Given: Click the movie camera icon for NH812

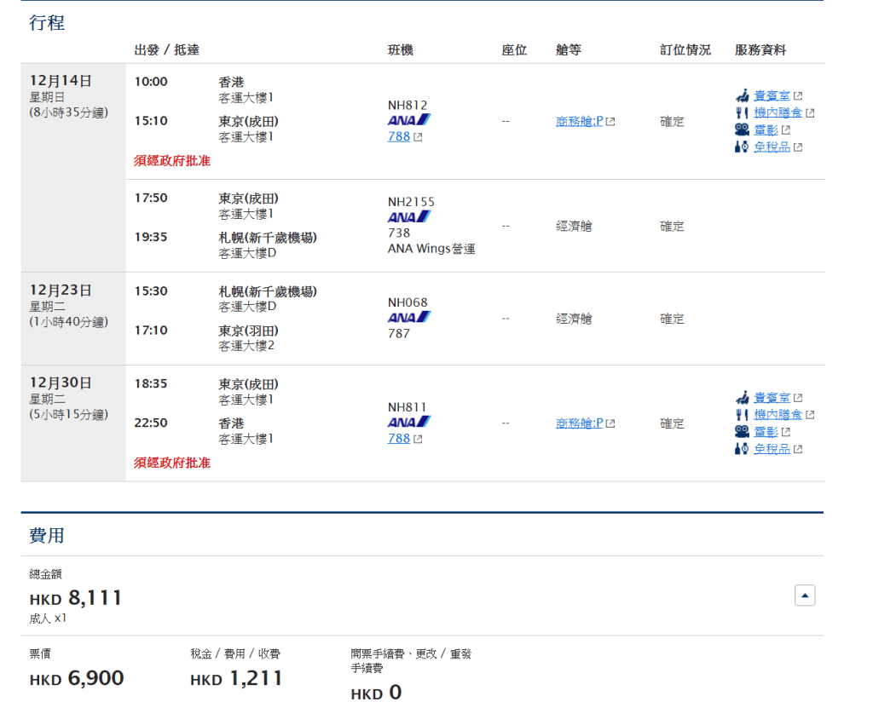Looking at the screenshot, I should pos(742,129).
